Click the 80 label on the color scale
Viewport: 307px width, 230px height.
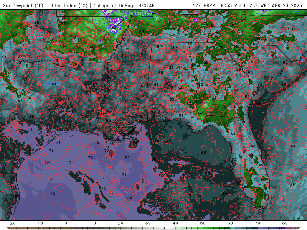(285, 223)
